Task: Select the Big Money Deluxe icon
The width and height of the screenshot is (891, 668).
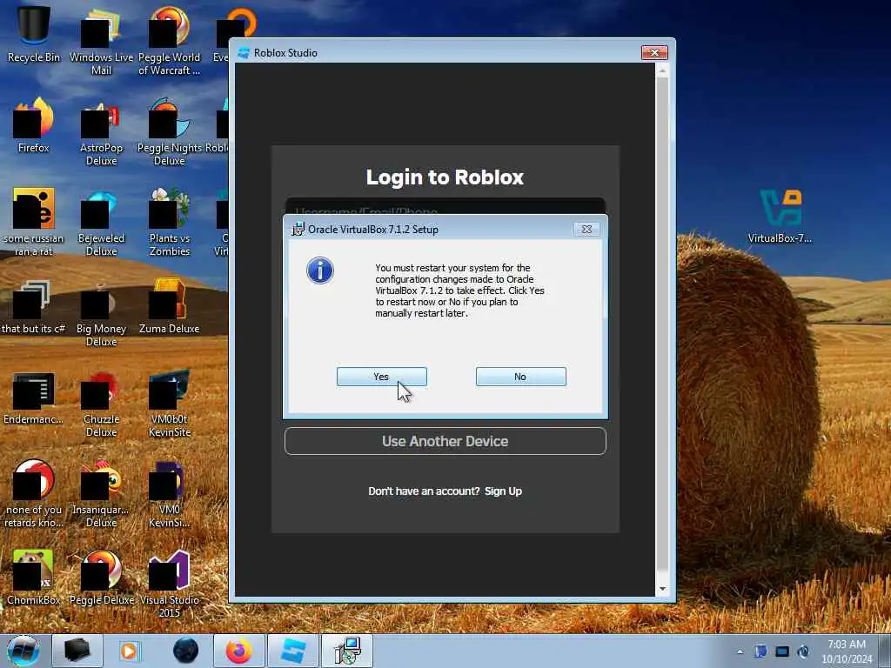Action: (101, 312)
